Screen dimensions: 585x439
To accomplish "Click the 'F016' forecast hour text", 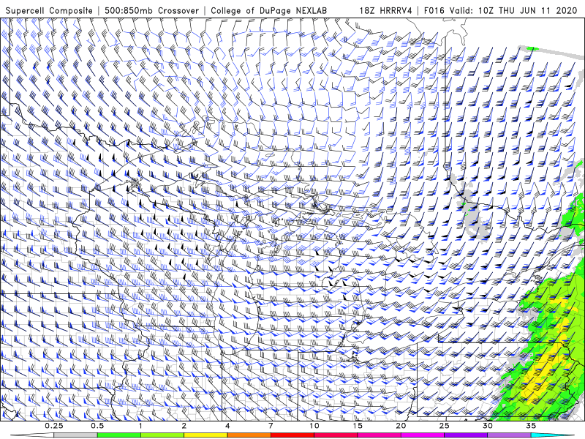I will pos(434,10).
